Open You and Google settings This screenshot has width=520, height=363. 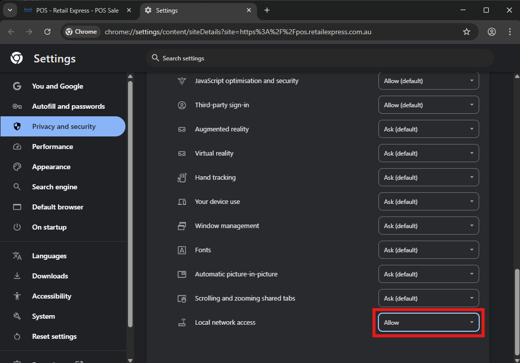(x=63, y=86)
